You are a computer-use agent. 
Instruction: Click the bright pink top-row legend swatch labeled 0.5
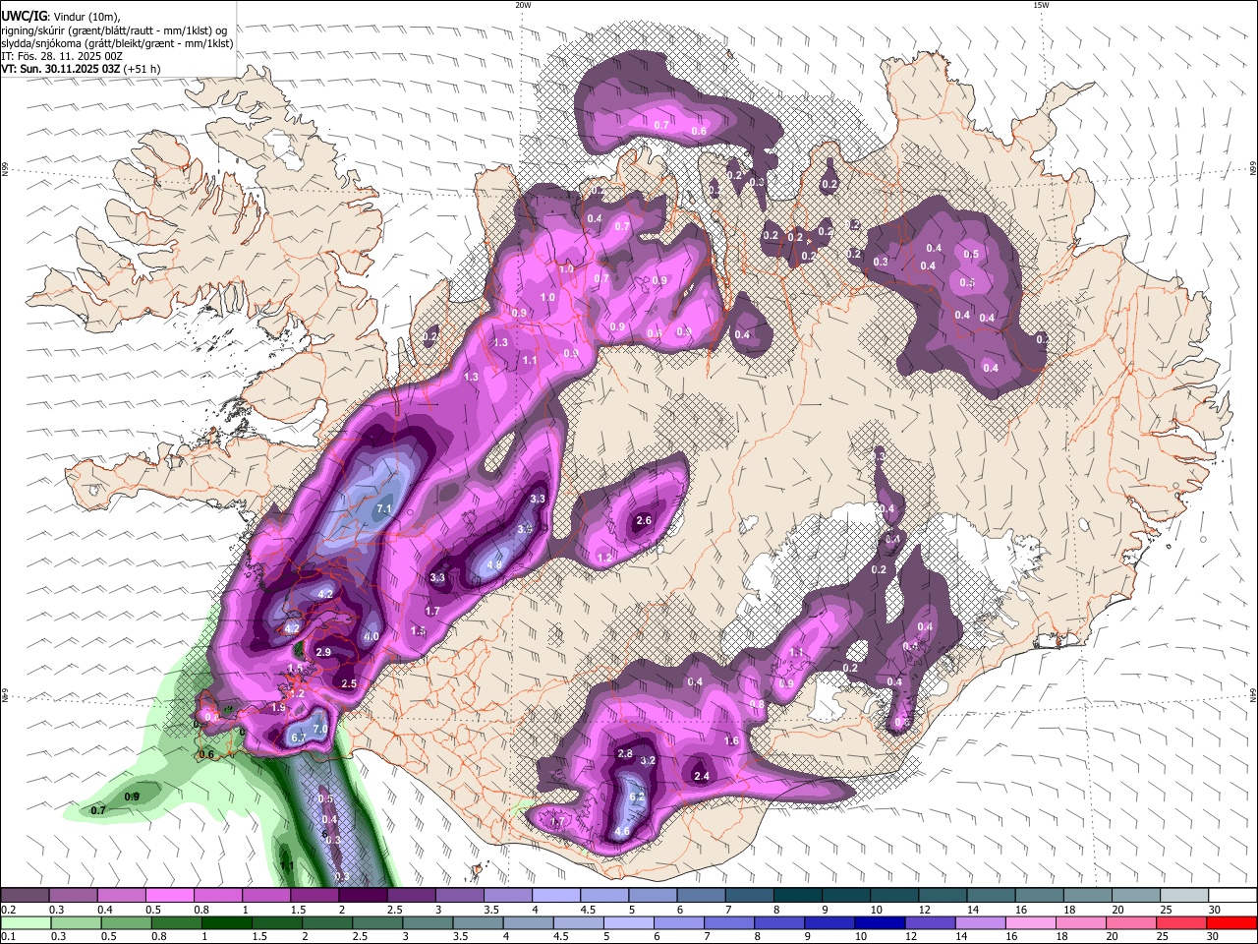click(169, 896)
